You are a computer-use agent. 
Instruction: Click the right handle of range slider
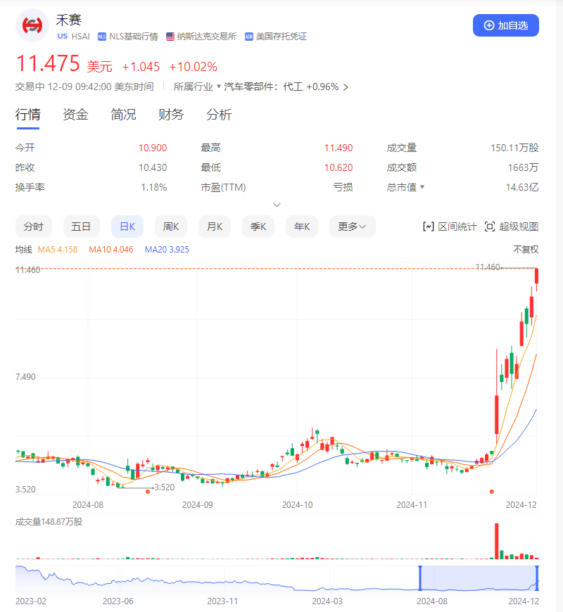[537, 578]
